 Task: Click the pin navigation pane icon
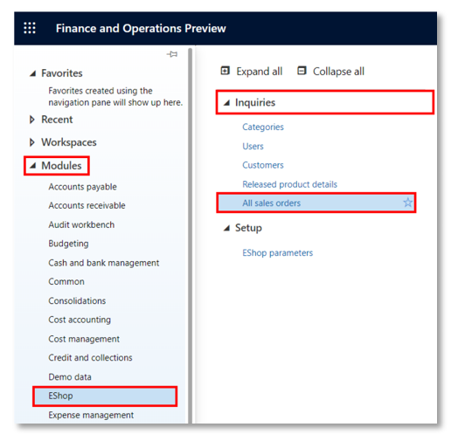click(x=172, y=54)
